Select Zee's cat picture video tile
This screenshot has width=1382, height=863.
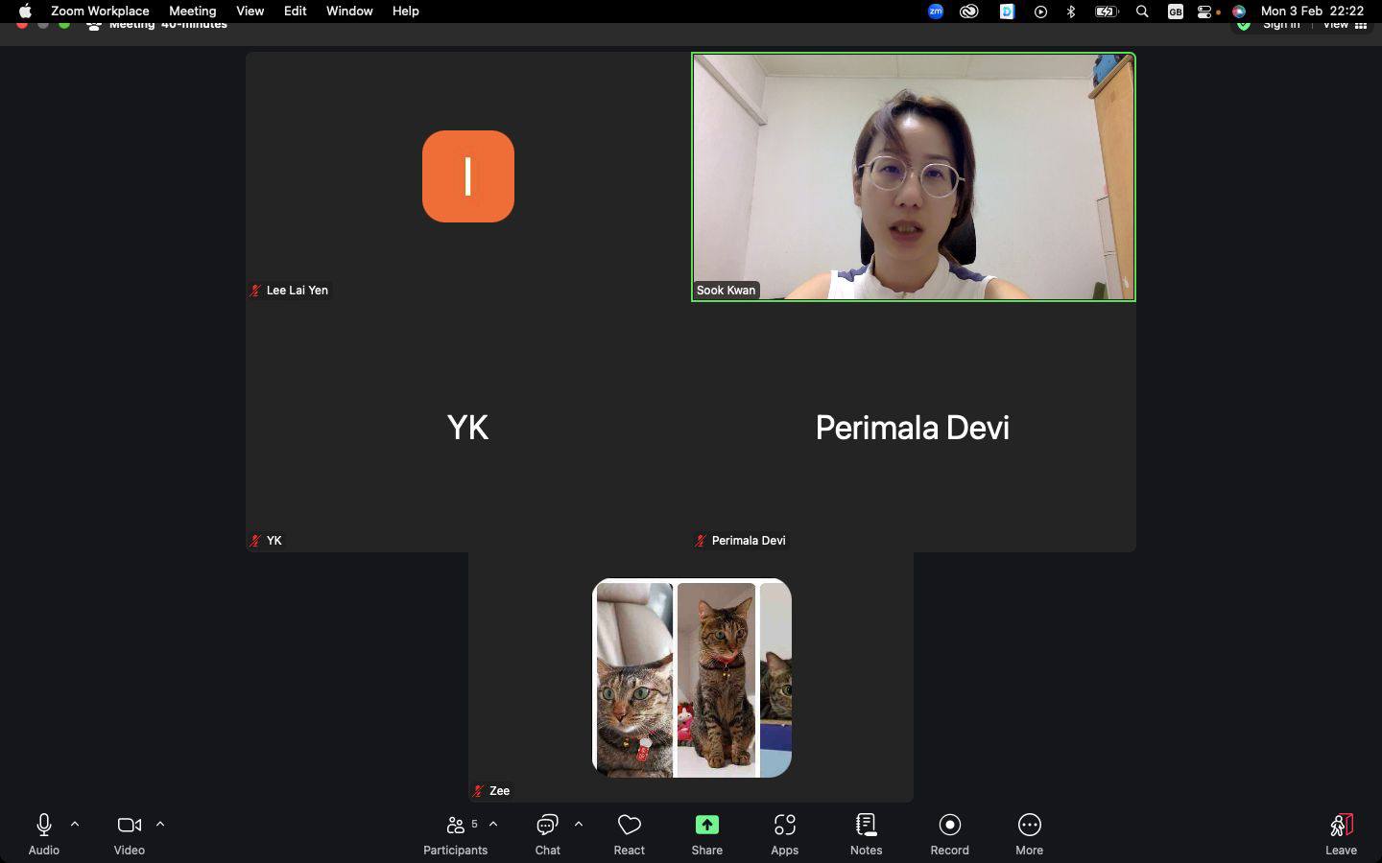pyautogui.click(x=691, y=678)
